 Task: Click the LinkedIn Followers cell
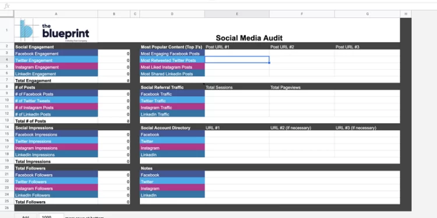(x=56, y=195)
